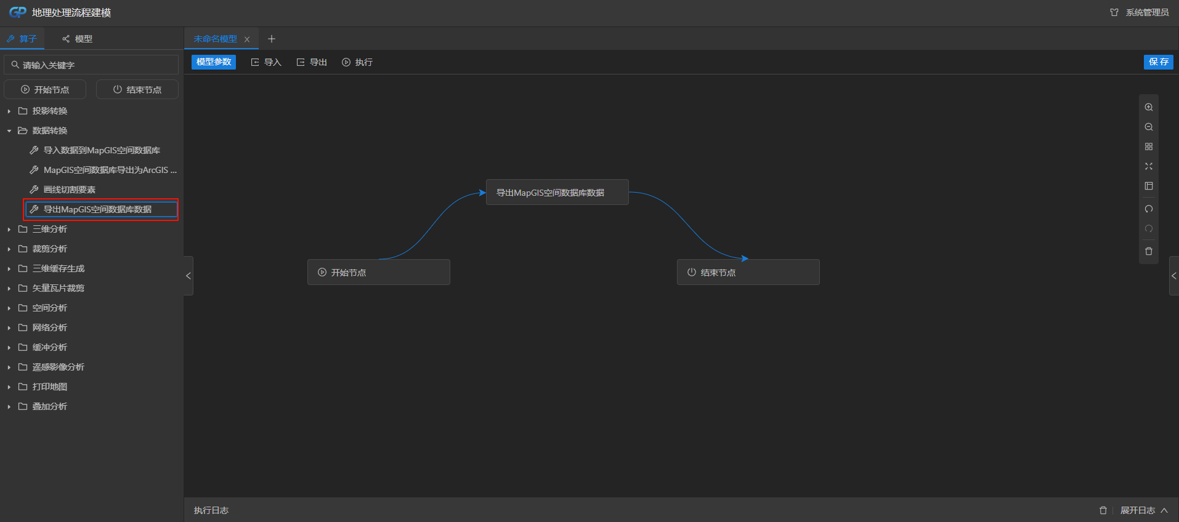Click the keyword search input field
Screen dimensions: 1179x522
click(92, 65)
